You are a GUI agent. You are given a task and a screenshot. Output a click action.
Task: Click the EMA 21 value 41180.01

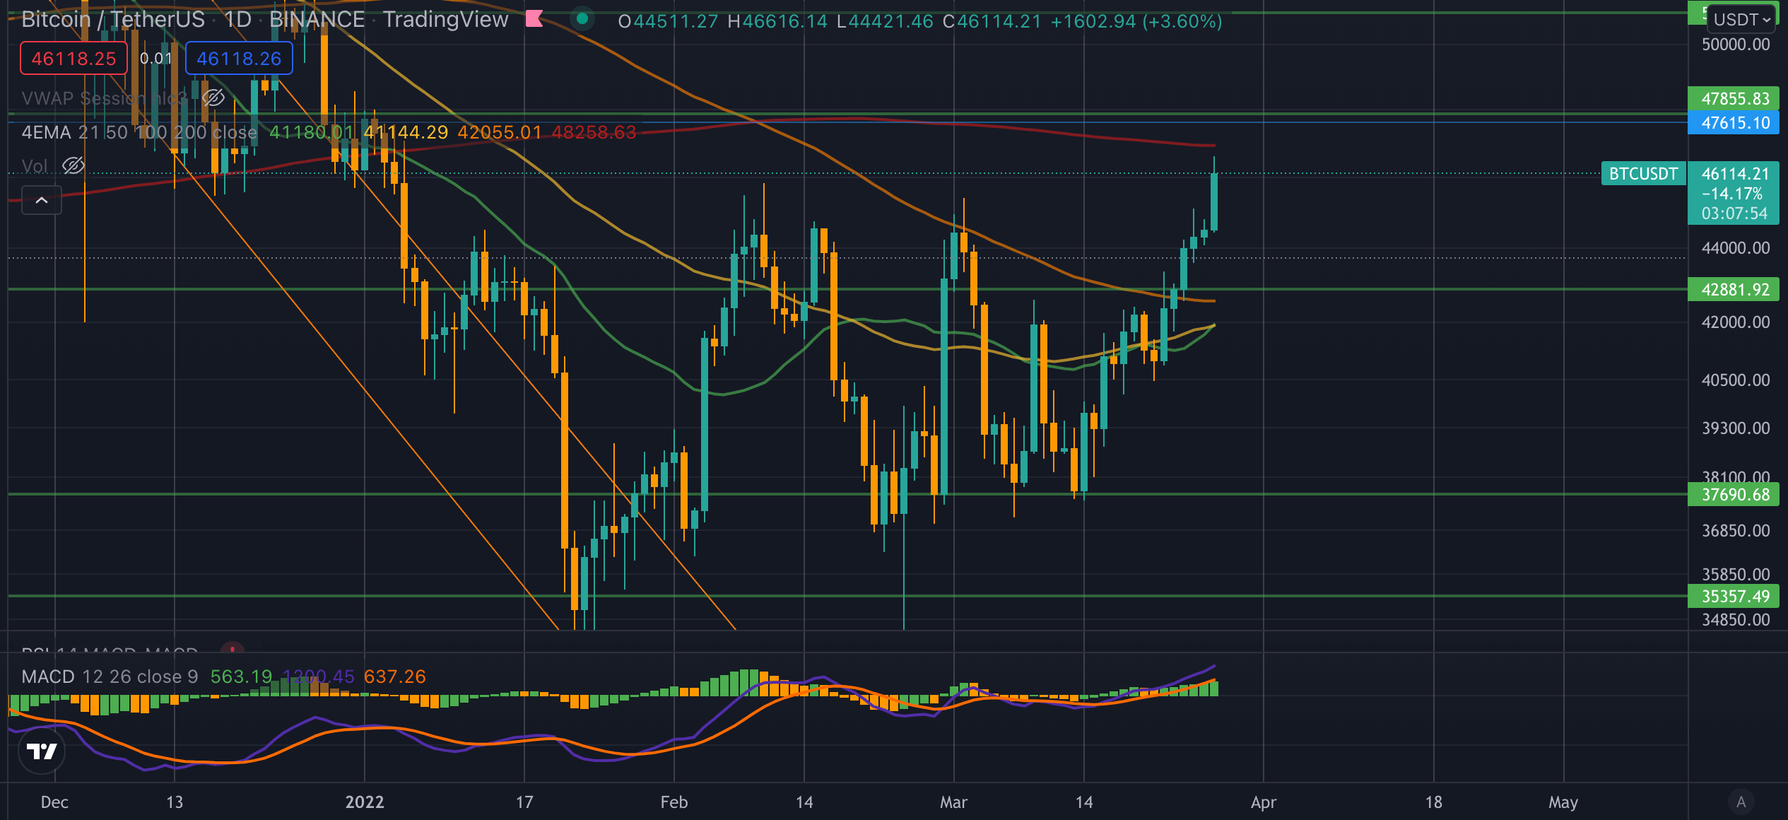click(x=311, y=132)
